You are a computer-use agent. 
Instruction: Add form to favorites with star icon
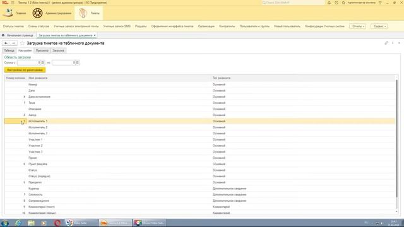coord(22,44)
